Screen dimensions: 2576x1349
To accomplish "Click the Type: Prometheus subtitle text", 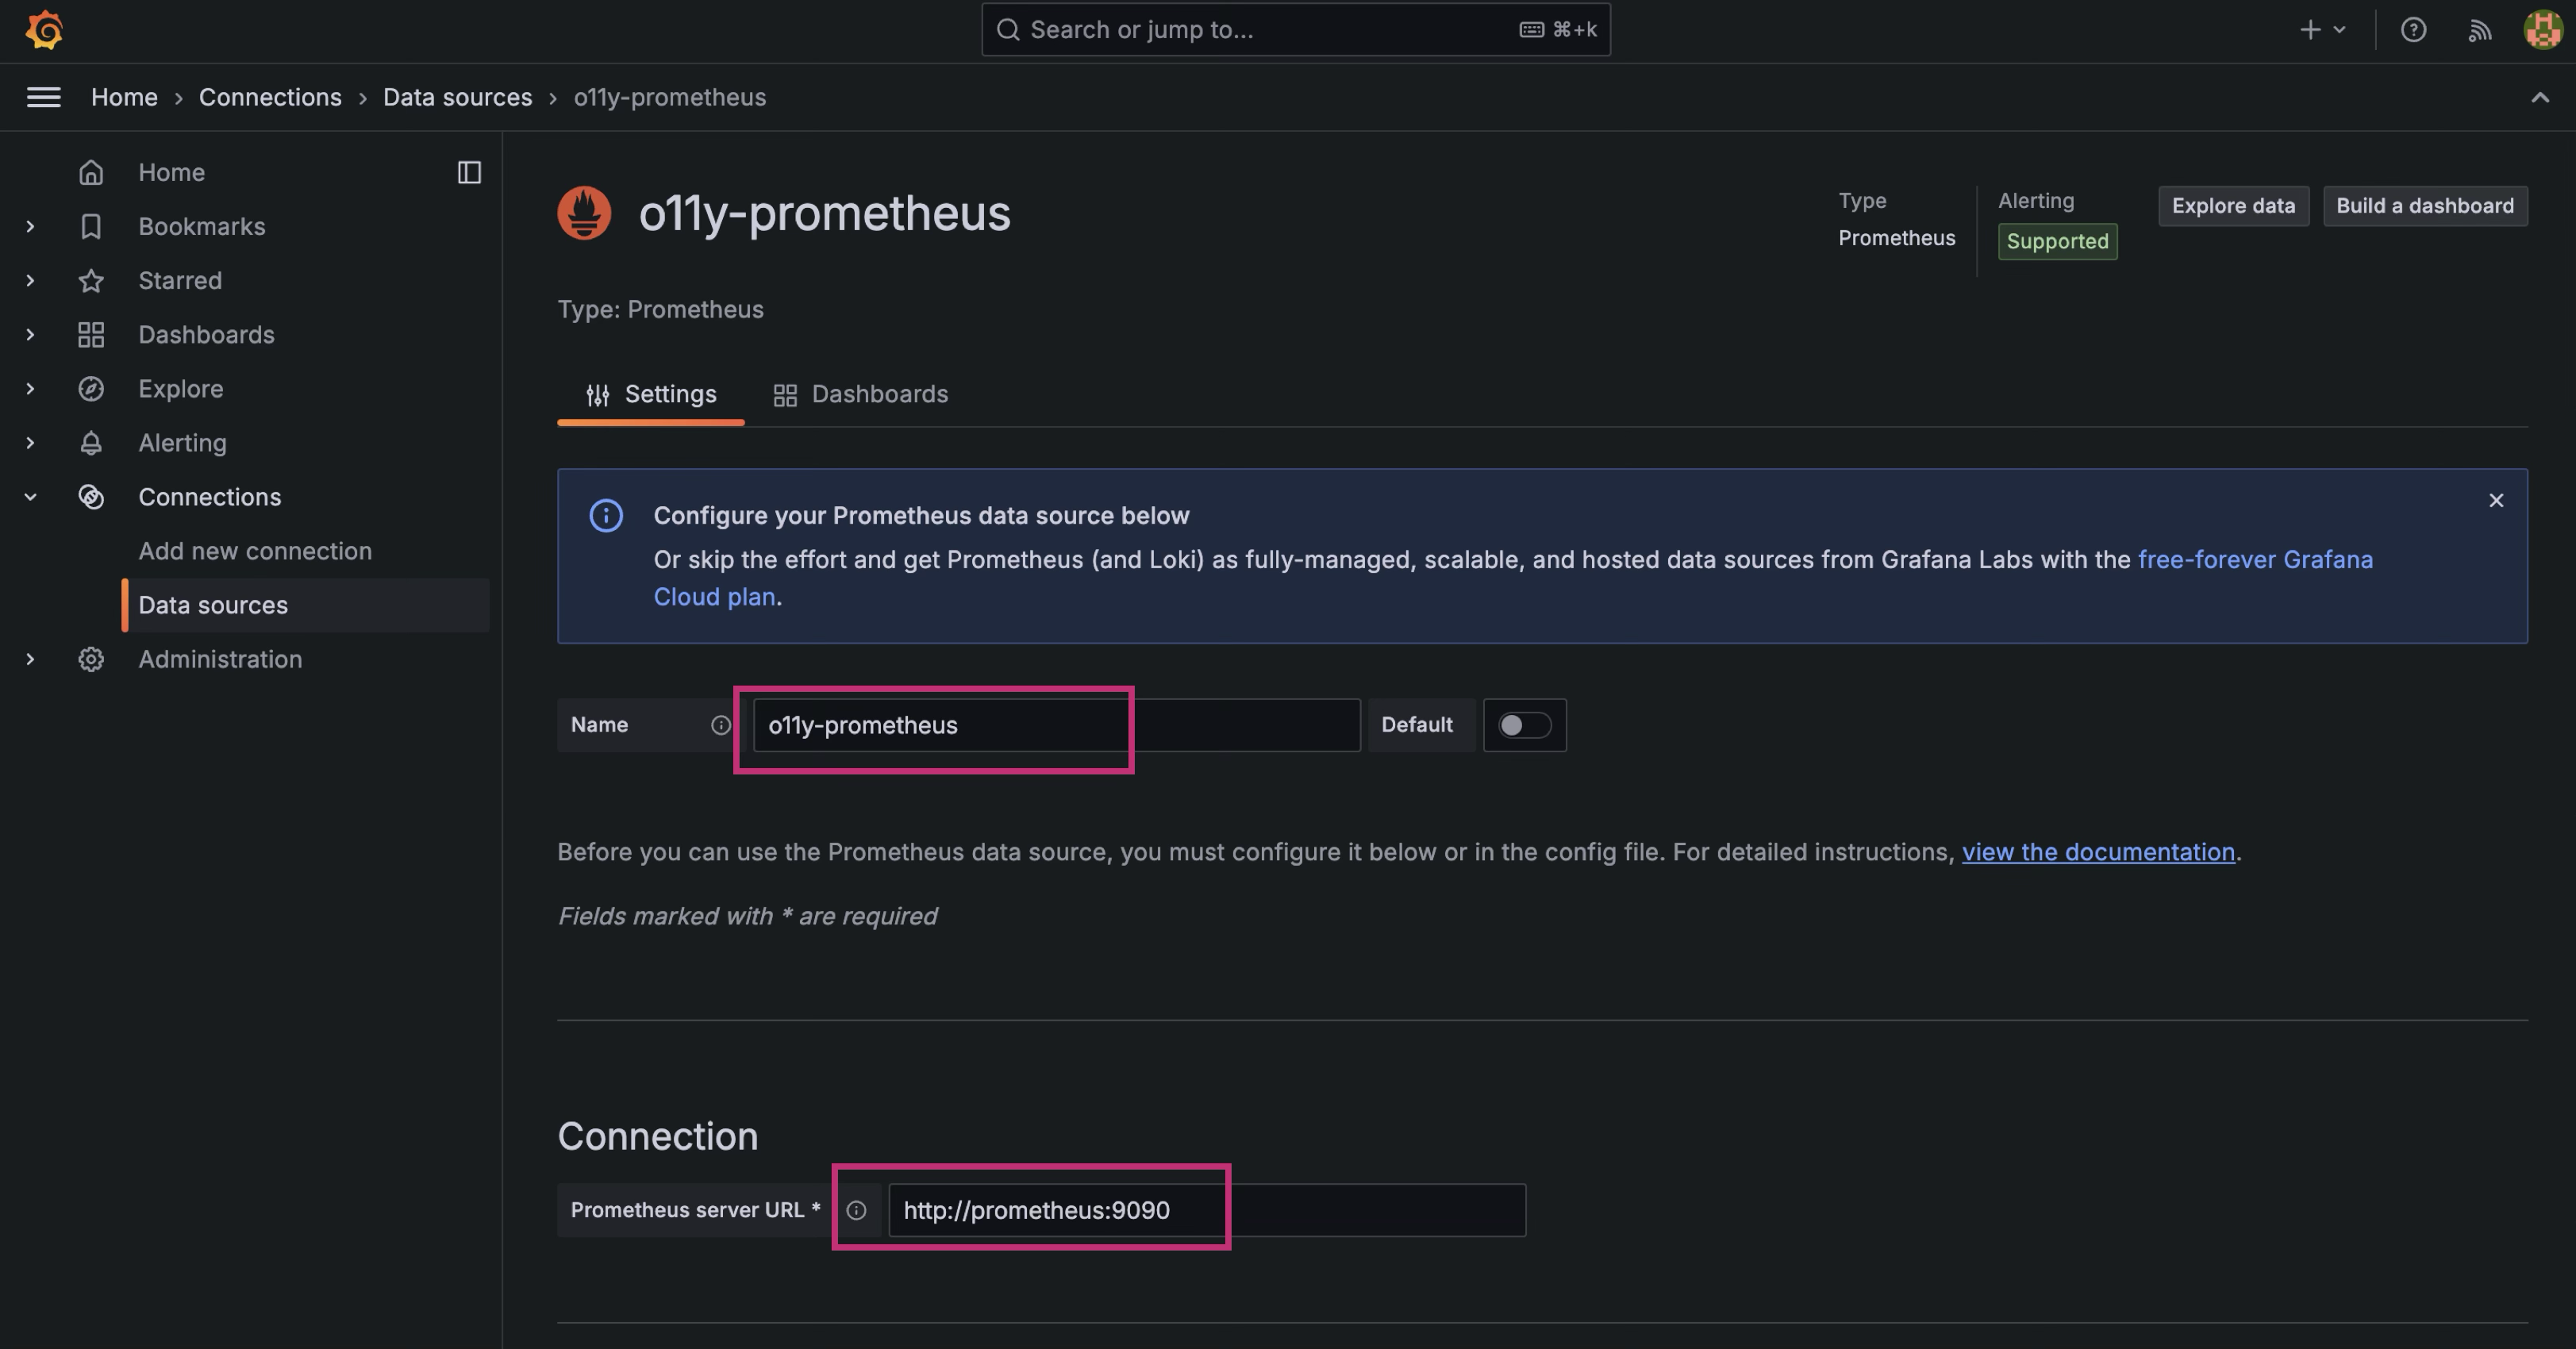I will point(660,310).
